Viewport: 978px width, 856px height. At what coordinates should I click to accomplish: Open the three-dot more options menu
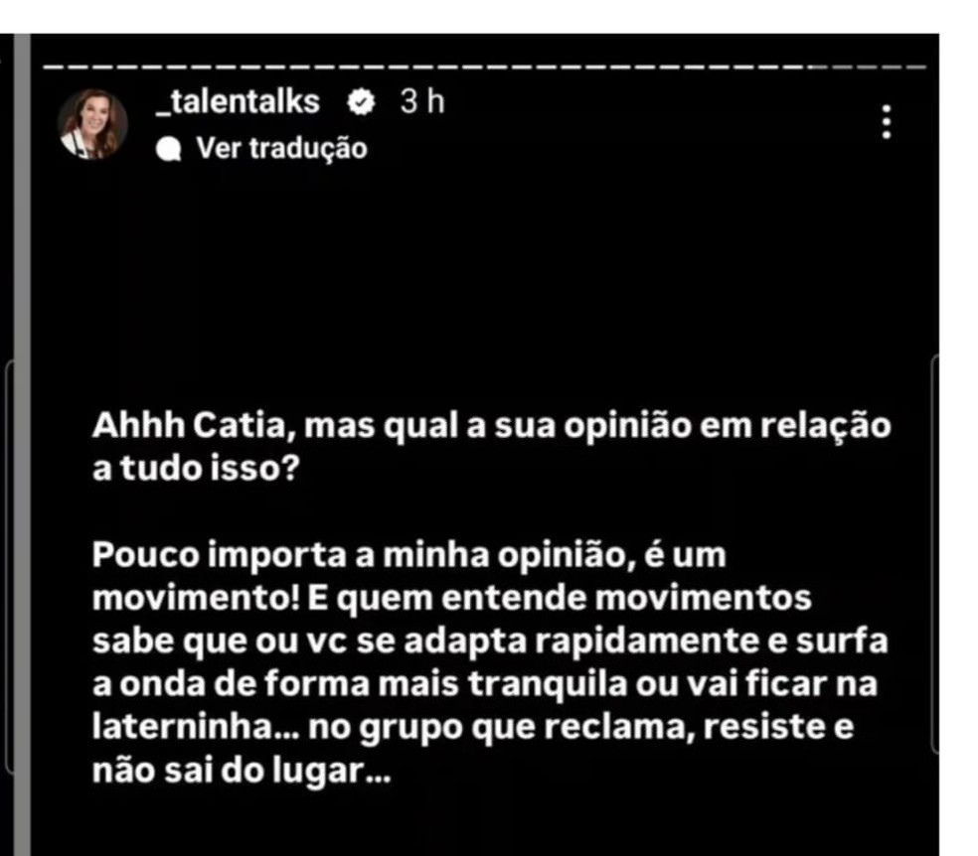887,121
